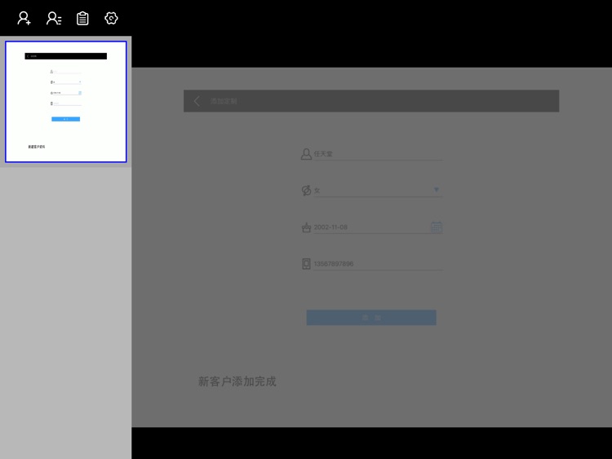Viewport: 612px width, 459px height.
Task: Open the clipboard records icon
Action: (x=82, y=18)
